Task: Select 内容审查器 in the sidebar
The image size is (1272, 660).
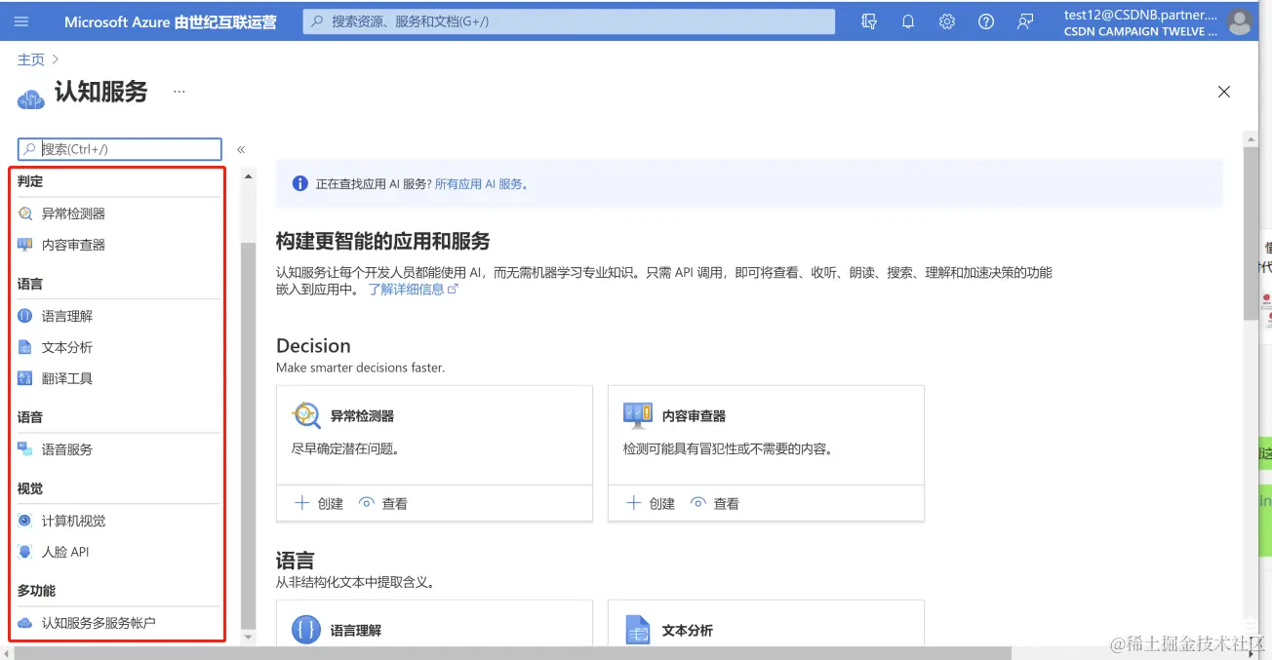Action: point(73,245)
